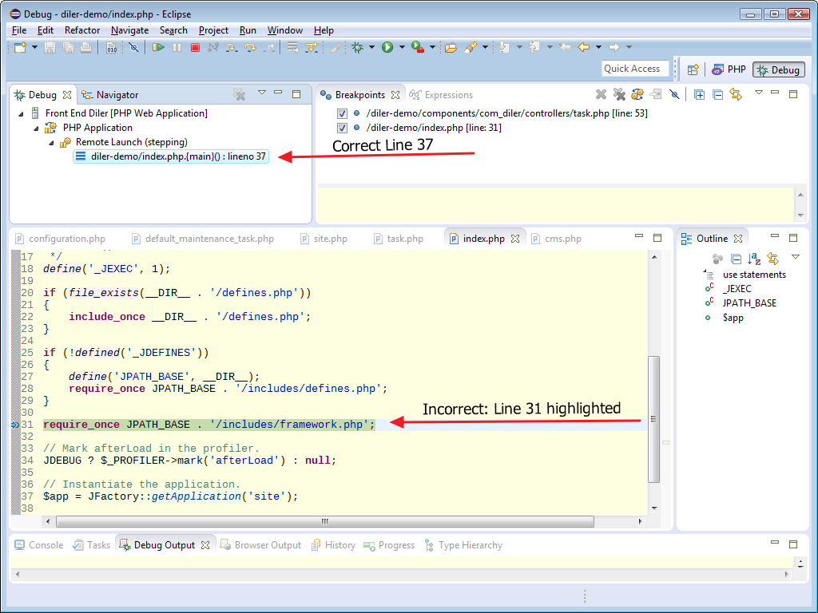Click the Outline alphabetical sort icon
Image resolution: width=818 pixels, height=613 pixels.
click(754, 259)
